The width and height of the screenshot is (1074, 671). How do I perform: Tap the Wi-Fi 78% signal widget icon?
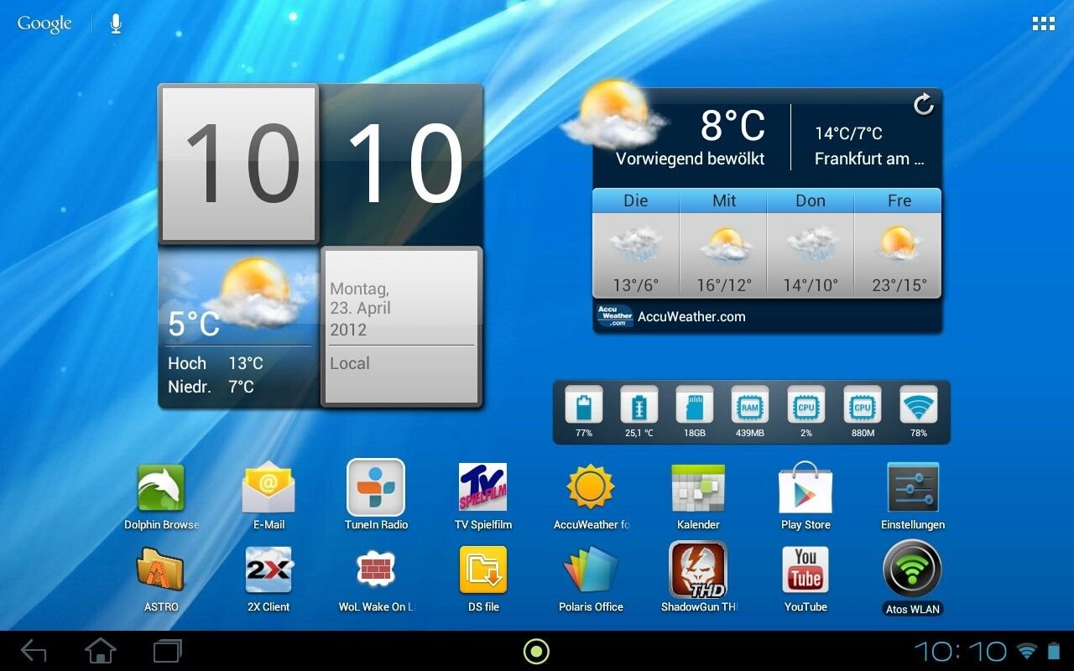tap(919, 405)
